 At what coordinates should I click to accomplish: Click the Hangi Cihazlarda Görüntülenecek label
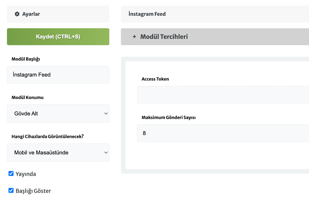pos(48,136)
